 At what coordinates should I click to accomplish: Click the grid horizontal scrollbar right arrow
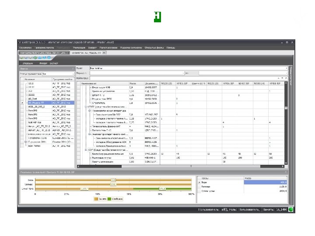tap(283, 166)
